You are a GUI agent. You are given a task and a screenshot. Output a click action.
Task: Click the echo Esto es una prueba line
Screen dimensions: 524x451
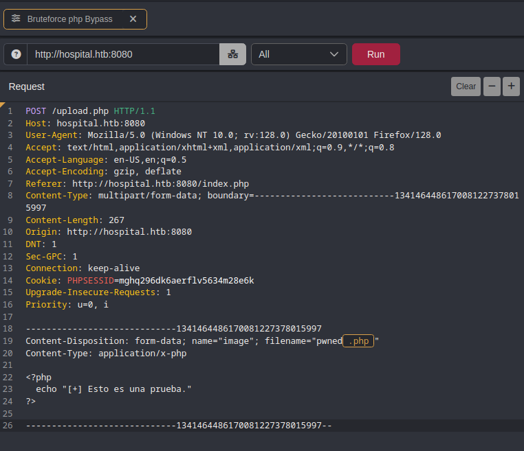pos(113,389)
